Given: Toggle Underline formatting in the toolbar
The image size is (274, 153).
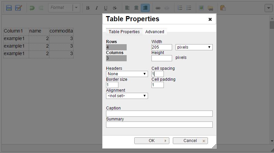Looking at the screenshot, I should coord(106,8).
